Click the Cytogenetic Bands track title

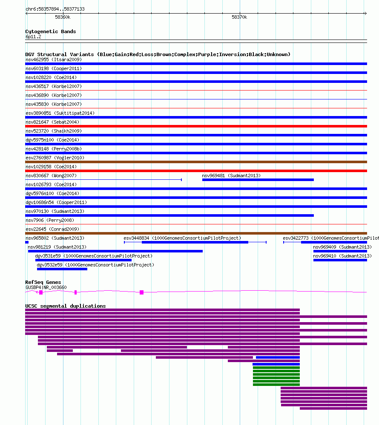[51, 31]
